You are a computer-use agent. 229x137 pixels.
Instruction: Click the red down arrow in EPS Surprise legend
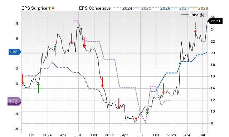[x=53, y=8]
